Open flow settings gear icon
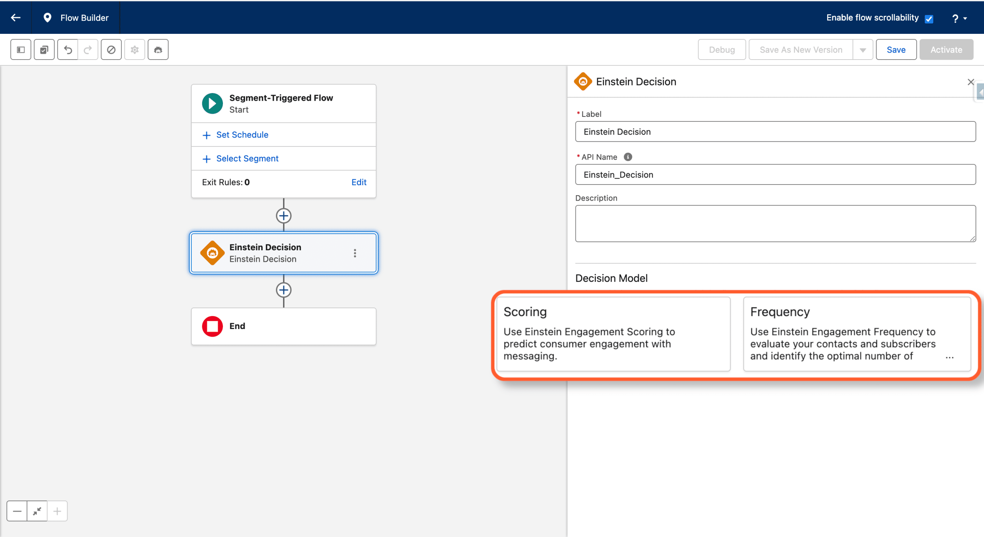984x537 pixels. coord(135,50)
